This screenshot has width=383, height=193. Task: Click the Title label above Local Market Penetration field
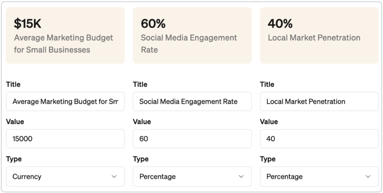tap(267, 85)
